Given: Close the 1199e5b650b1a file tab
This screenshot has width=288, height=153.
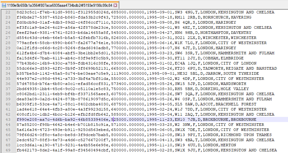Looking at the screenshot, I should (x=115, y=5).
